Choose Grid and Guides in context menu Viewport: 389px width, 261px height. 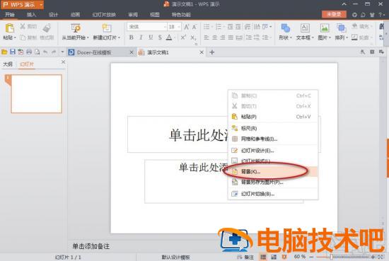(x=273, y=139)
